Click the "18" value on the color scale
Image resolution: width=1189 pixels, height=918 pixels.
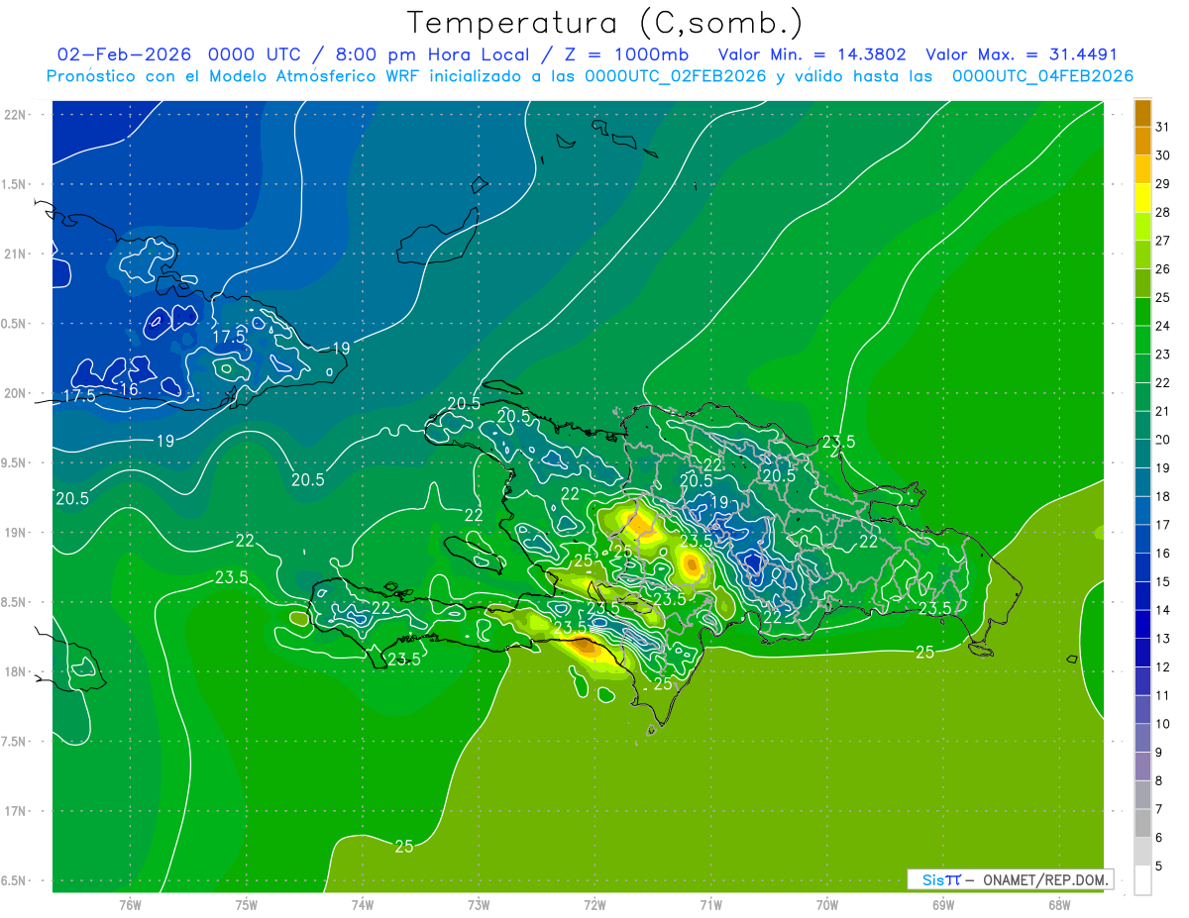point(1162,496)
